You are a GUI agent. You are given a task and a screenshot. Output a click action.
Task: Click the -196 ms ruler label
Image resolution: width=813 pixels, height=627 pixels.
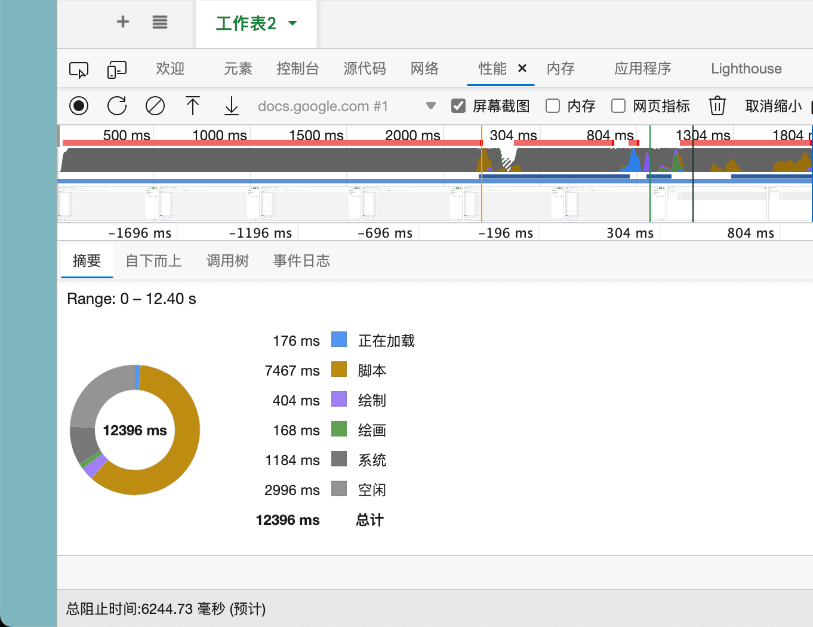pyautogui.click(x=506, y=233)
